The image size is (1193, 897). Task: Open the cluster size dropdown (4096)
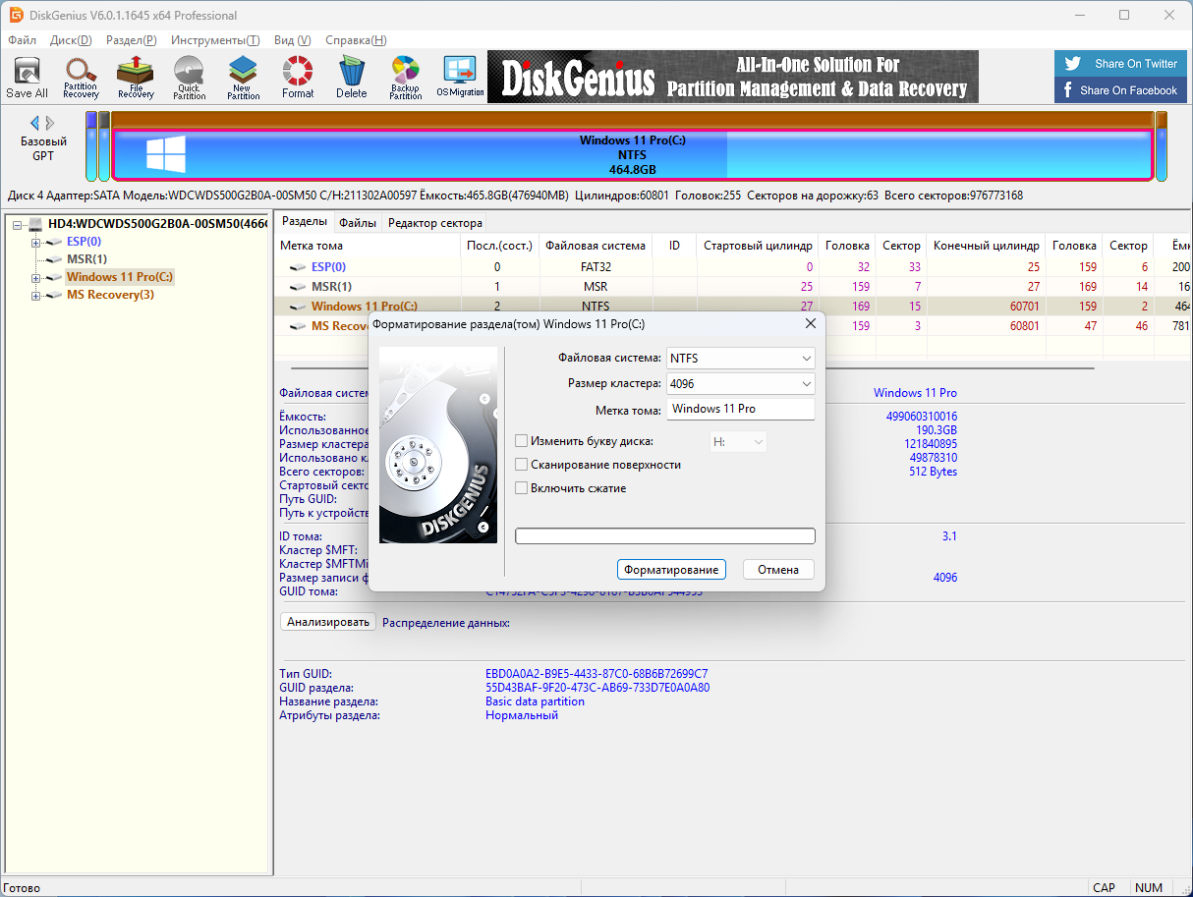click(741, 383)
